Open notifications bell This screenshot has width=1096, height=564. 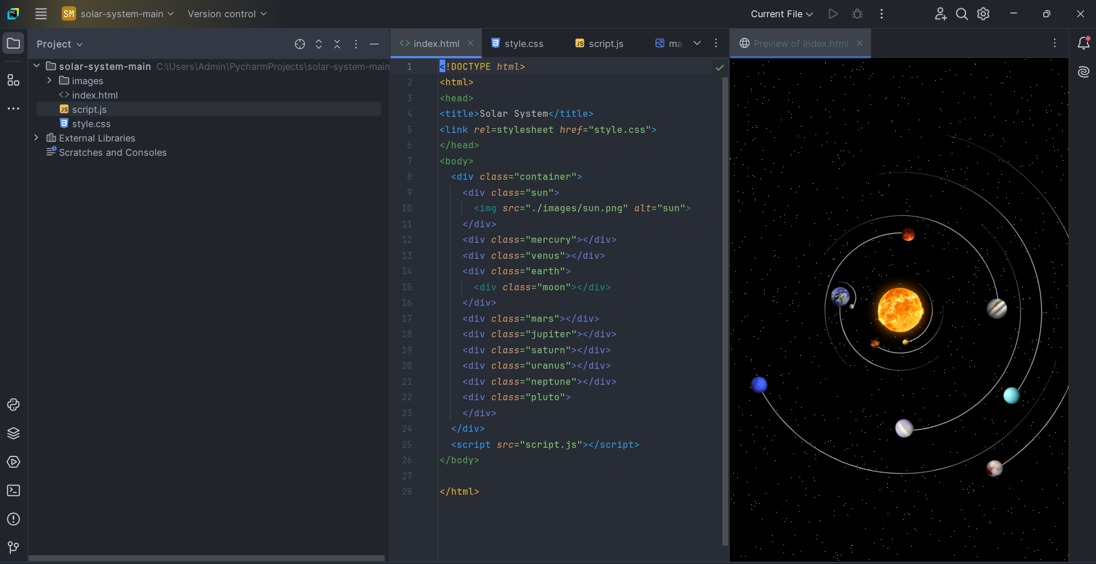click(x=1083, y=43)
